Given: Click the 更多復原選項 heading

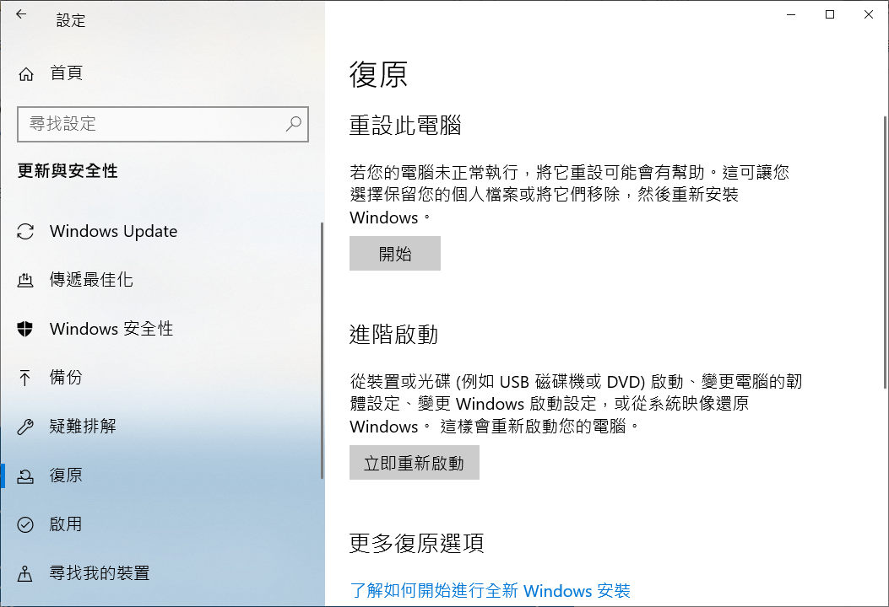Looking at the screenshot, I should (x=417, y=543).
